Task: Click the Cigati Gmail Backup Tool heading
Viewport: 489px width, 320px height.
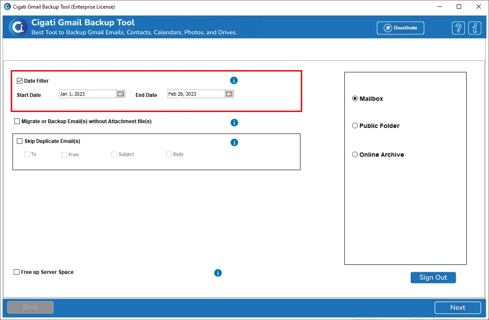Action: click(x=83, y=22)
